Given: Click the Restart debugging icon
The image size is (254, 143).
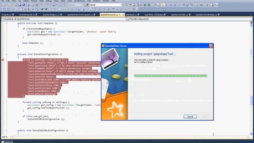Looking at the screenshot, I should [175, 5].
